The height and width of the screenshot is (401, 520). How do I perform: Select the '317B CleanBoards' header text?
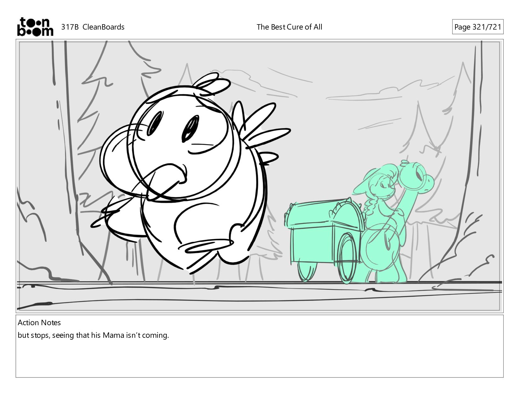coord(93,27)
